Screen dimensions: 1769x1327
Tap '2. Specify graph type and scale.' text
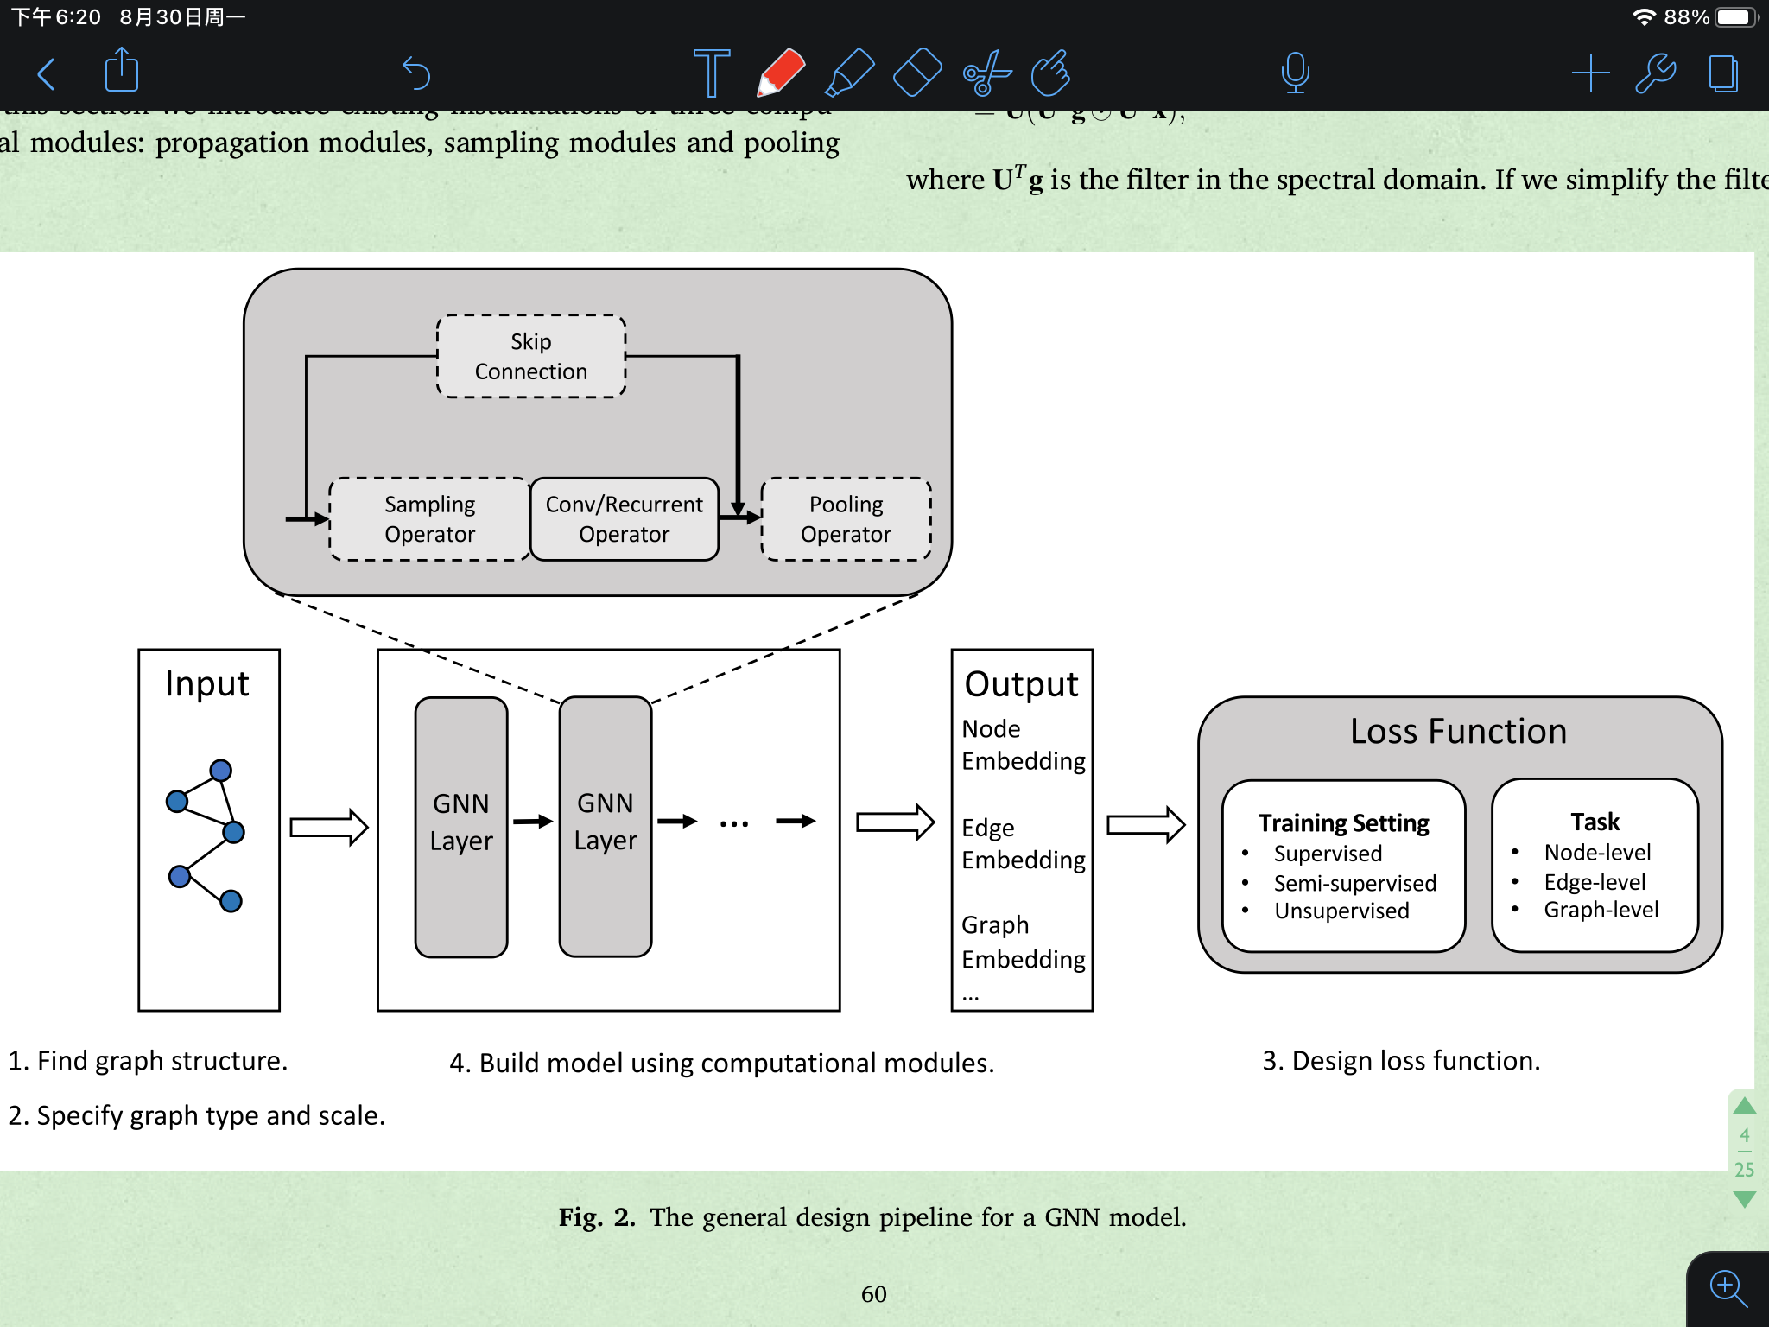tap(196, 1116)
